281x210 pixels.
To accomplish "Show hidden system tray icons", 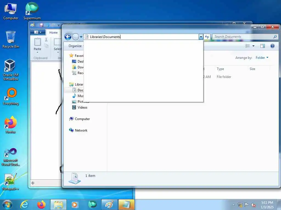I will coord(233,205).
